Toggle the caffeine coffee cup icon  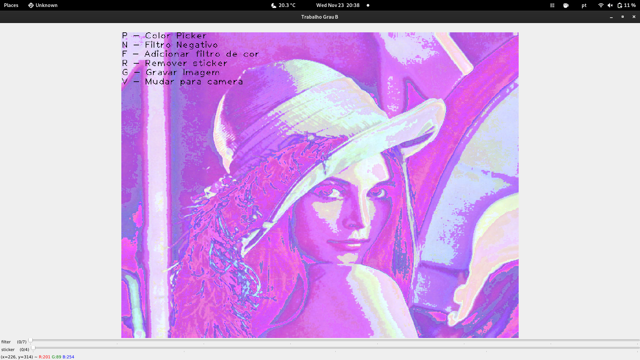[x=566, y=5]
